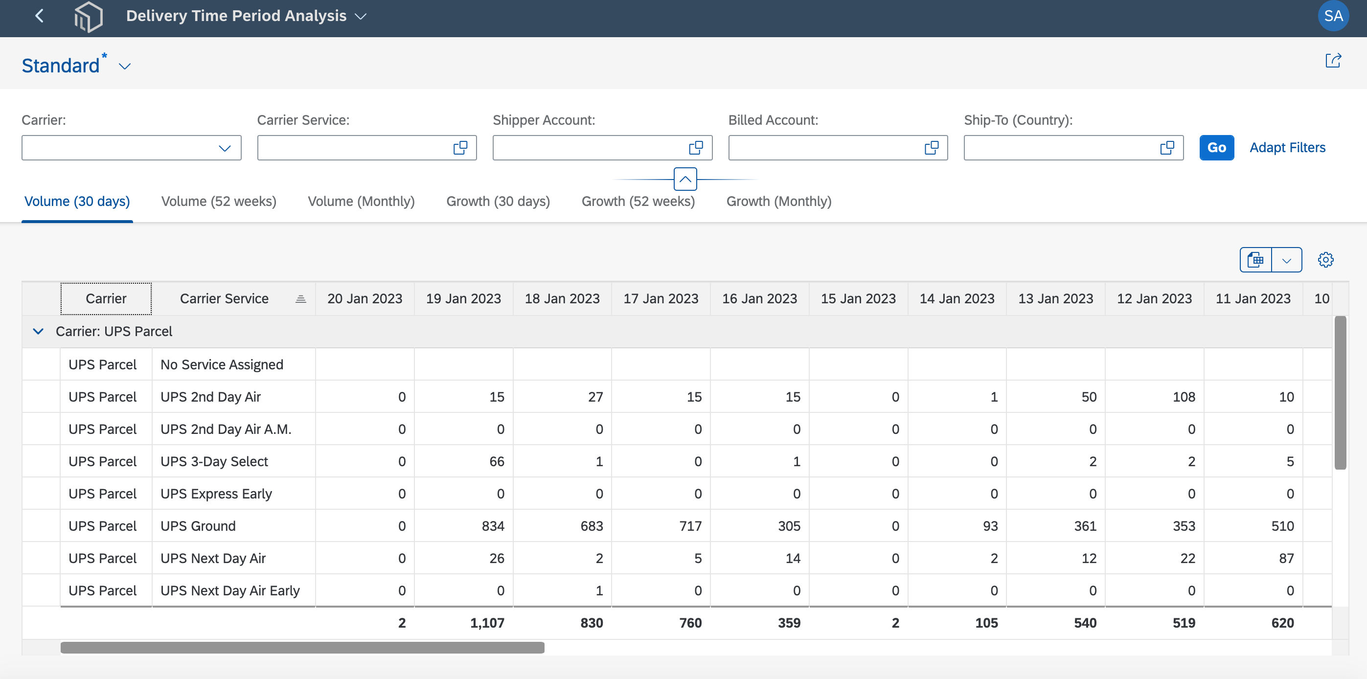Select the UPS Express Early cell
Viewport: 1367px width, 679px height.
[233, 494]
